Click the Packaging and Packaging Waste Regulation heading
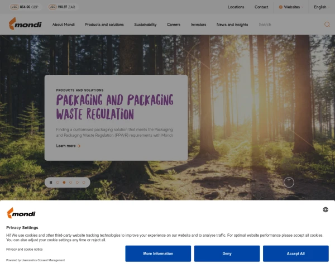Screen dimensions: 335x268 114,107
